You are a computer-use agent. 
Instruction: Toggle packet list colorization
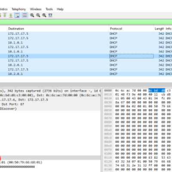(x=25, y=15)
